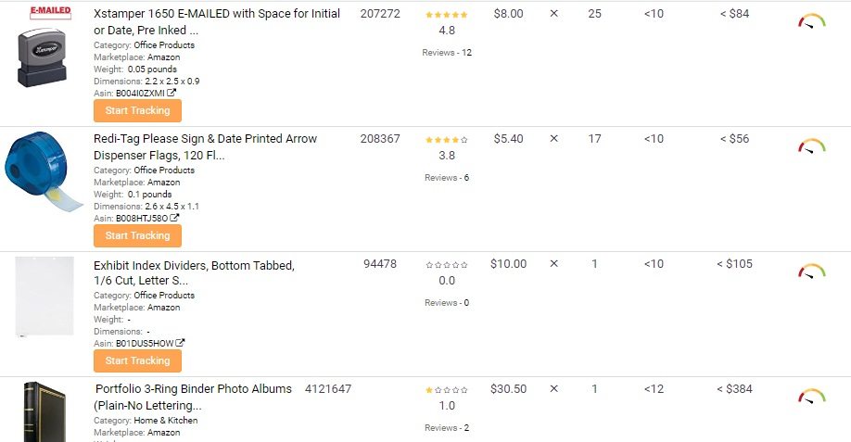
Task: Click the 4.8 star rating for Xstamper
Action: tap(447, 22)
